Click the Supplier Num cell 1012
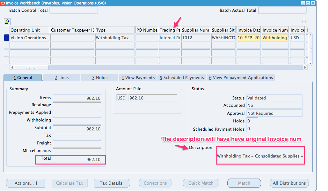Viewport: 328px width, 191px height. pyautogui.click(x=196, y=38)
